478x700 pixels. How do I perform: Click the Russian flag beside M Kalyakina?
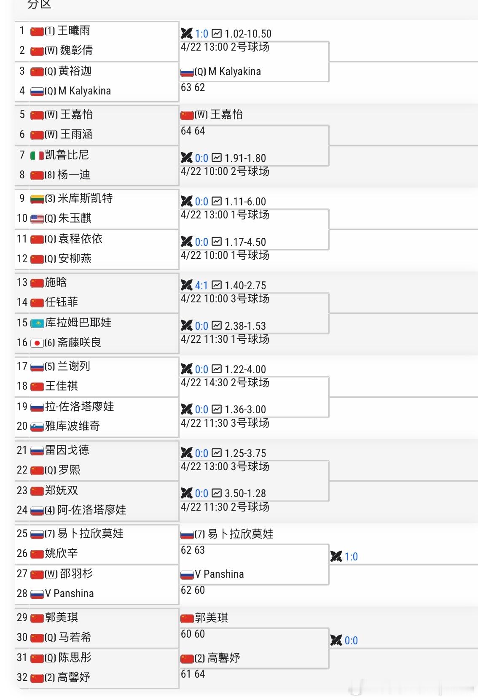(x=36, y=91)
